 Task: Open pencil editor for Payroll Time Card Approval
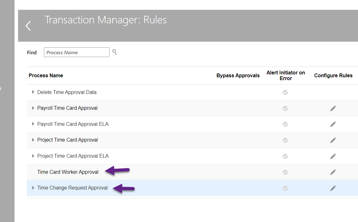pos(333,108)
